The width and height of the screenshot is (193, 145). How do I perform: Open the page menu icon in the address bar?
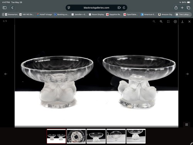(x=69, y=8)
